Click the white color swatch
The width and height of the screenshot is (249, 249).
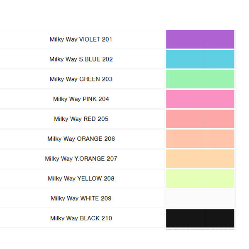point(200,198)
